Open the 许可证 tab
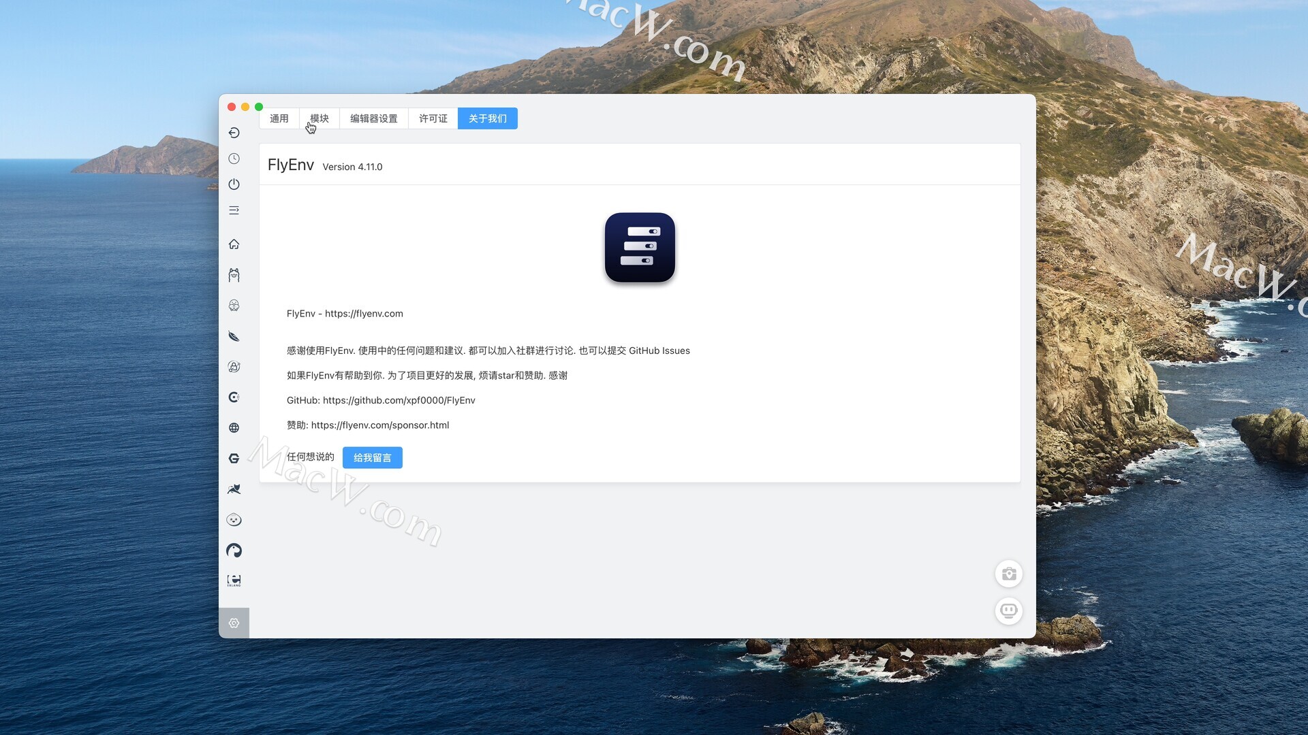The image size is (1308, 735). coord(433,118)
